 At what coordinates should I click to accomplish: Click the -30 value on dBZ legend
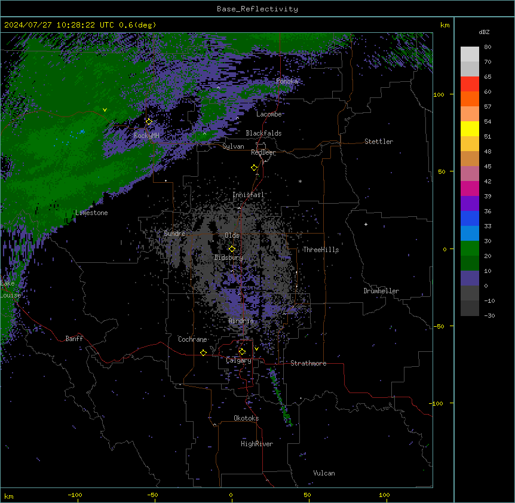click(489, 315)
